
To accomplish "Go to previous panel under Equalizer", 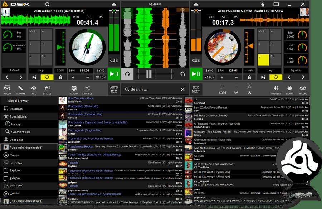I will [289, 77].
